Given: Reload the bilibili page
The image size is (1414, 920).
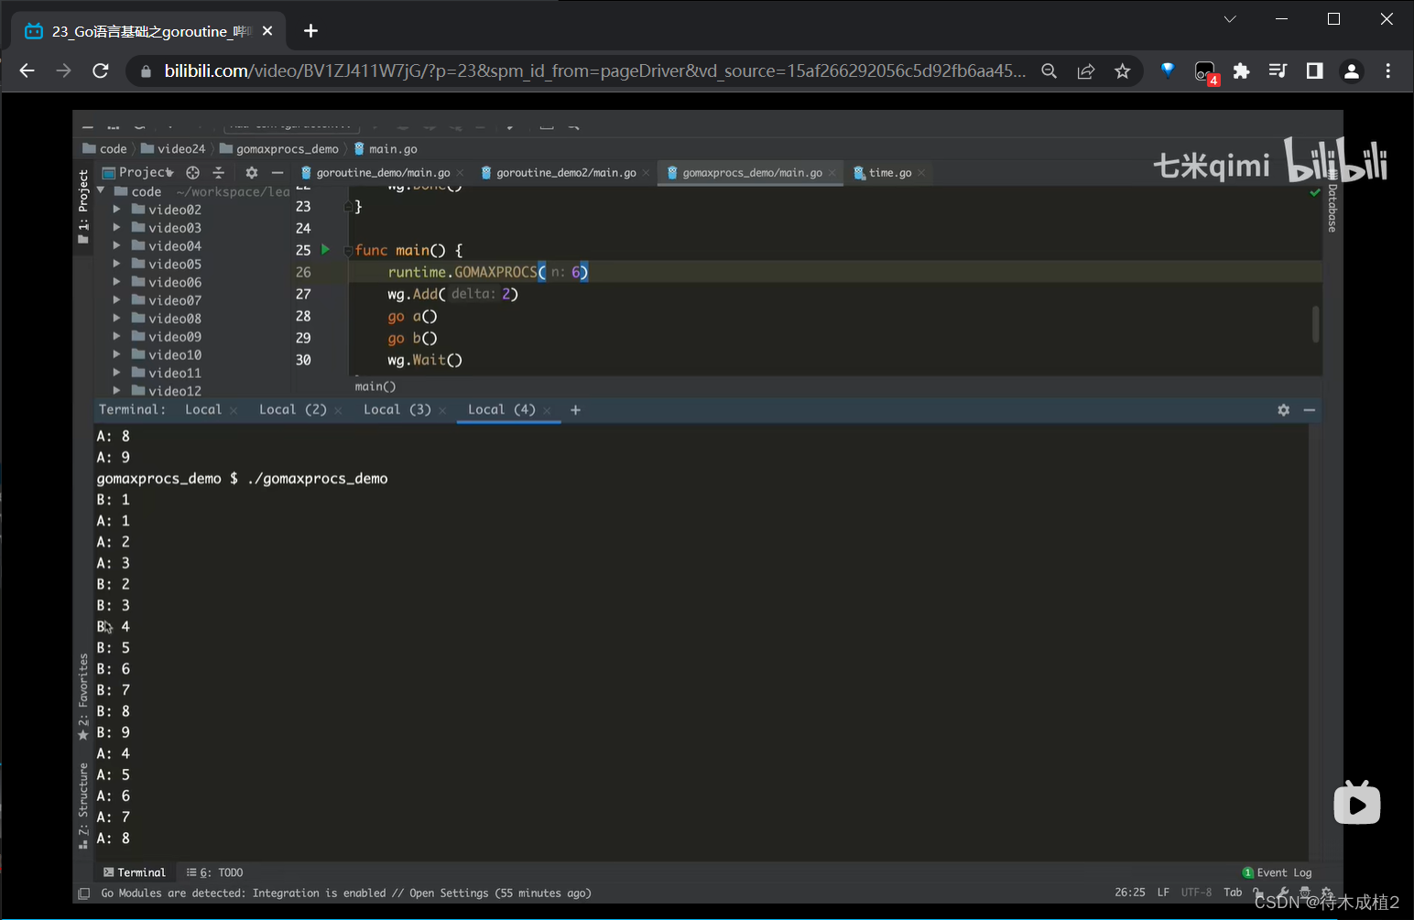Looking at the screenshot, I should tap(101, 70).
